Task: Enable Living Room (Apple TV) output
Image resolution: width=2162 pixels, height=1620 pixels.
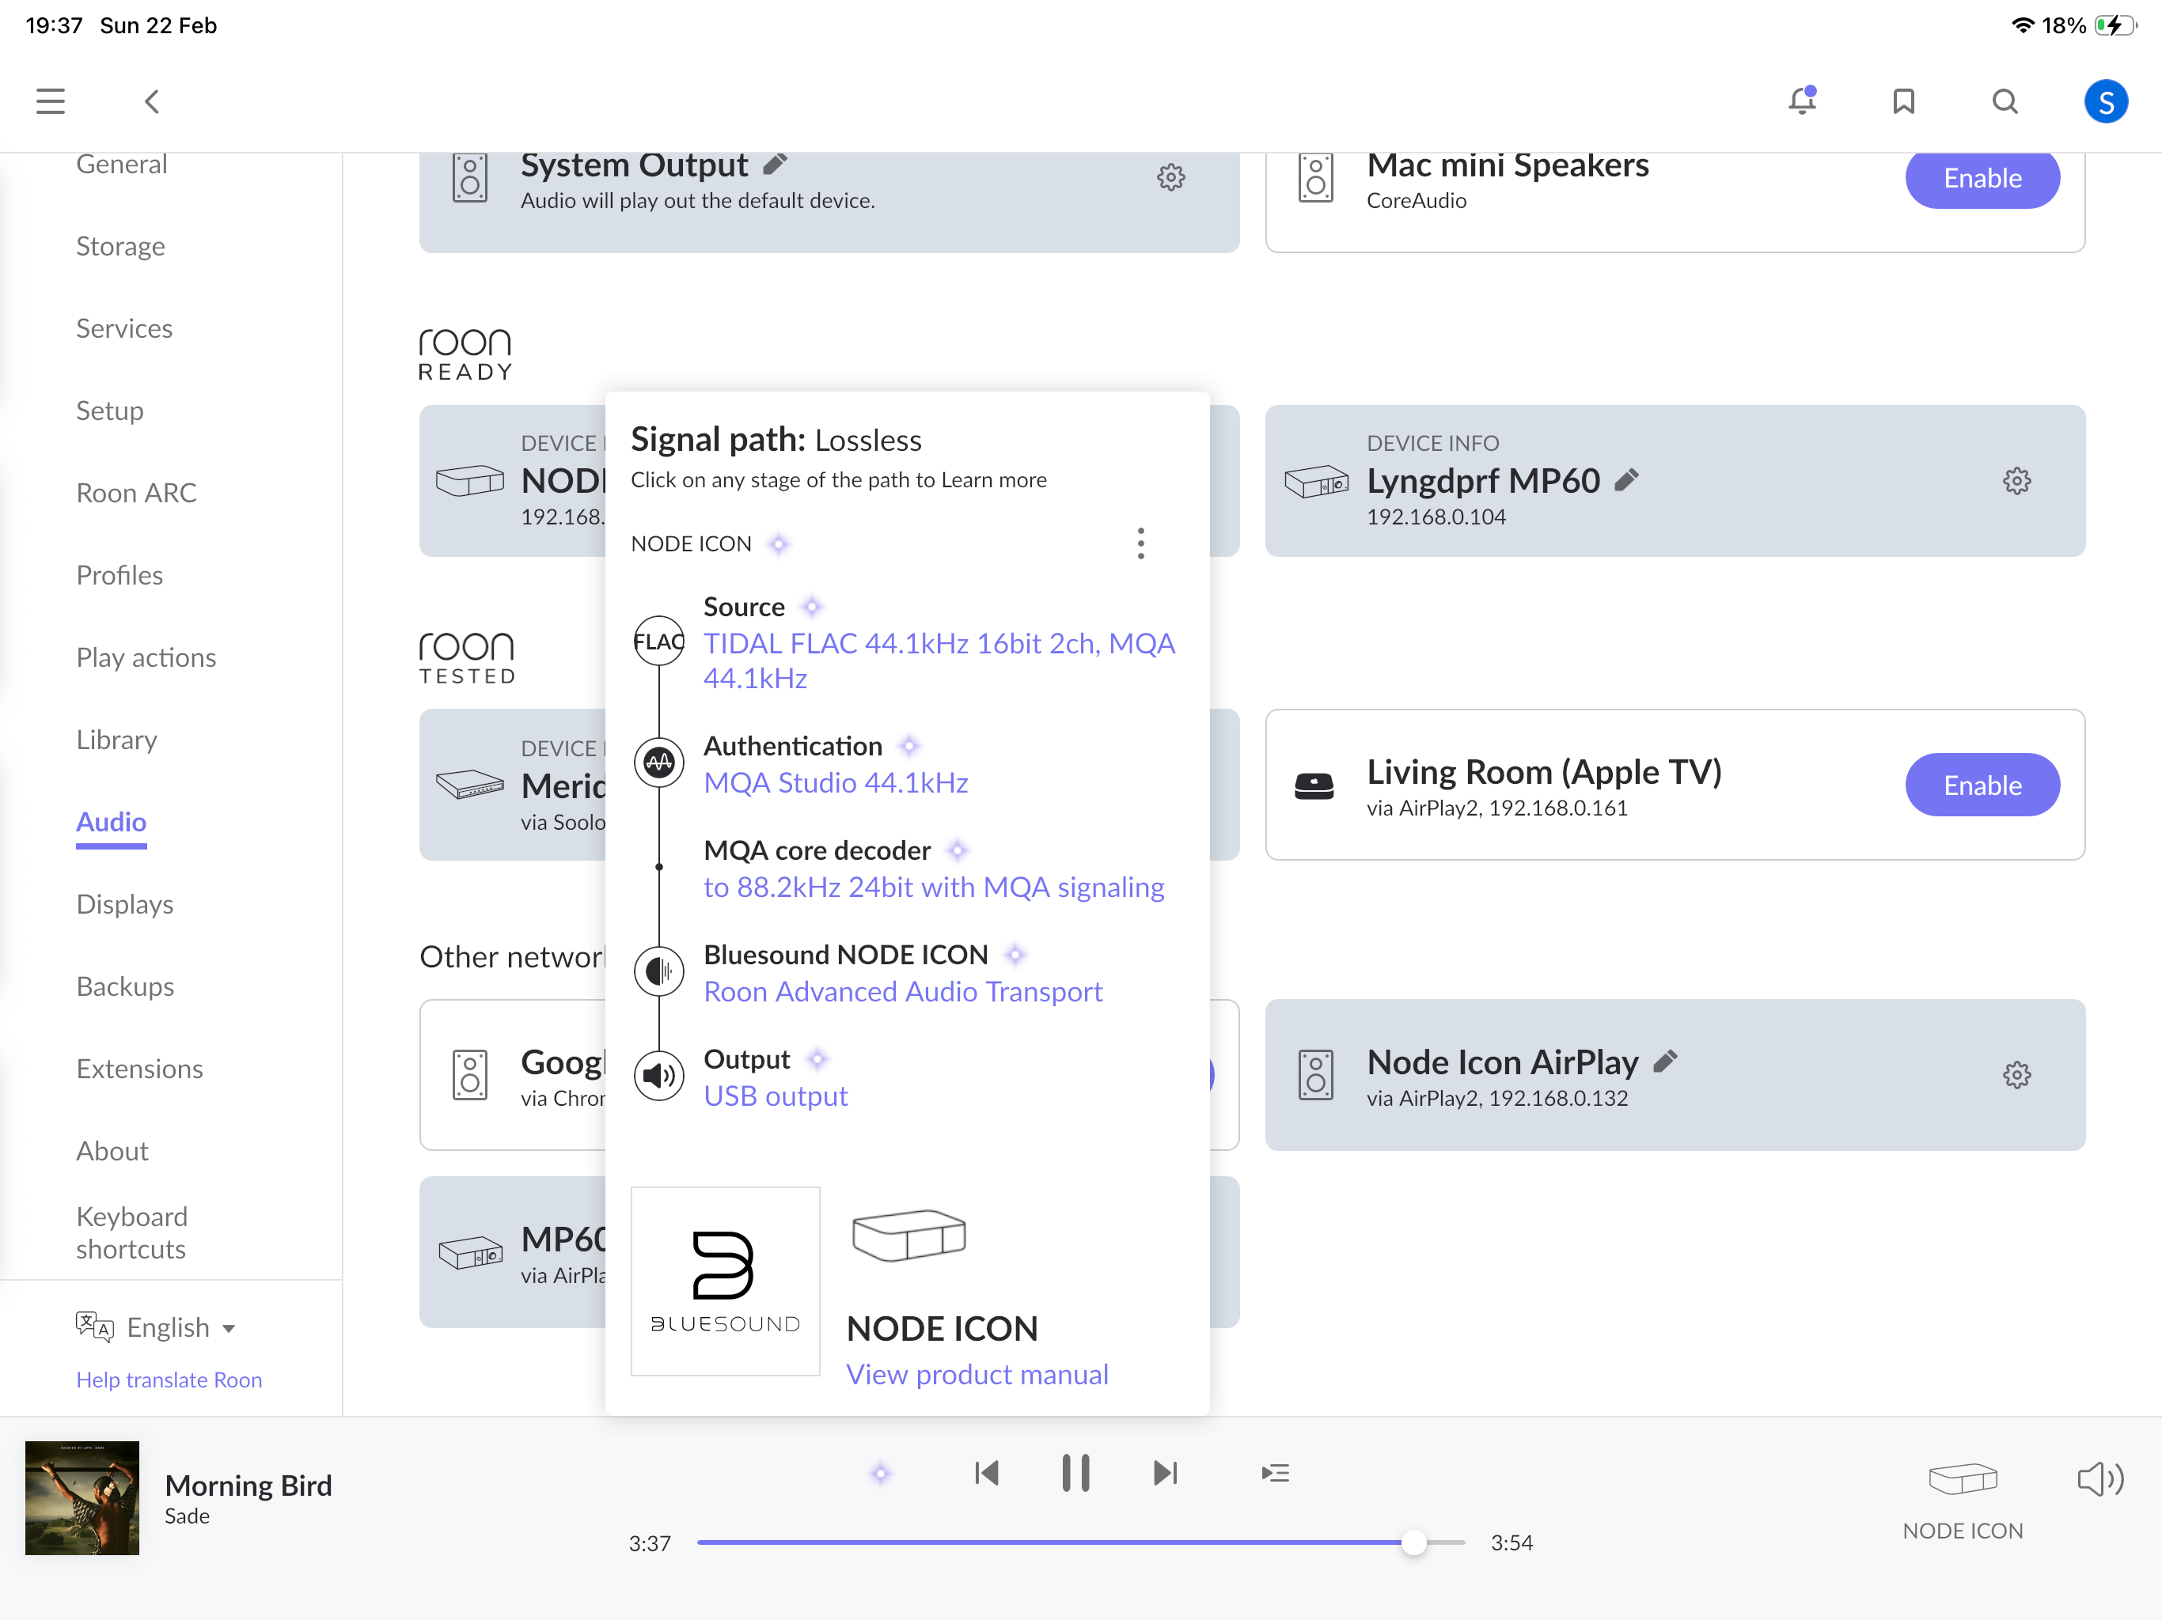Action: click(x=1982, y=785)
